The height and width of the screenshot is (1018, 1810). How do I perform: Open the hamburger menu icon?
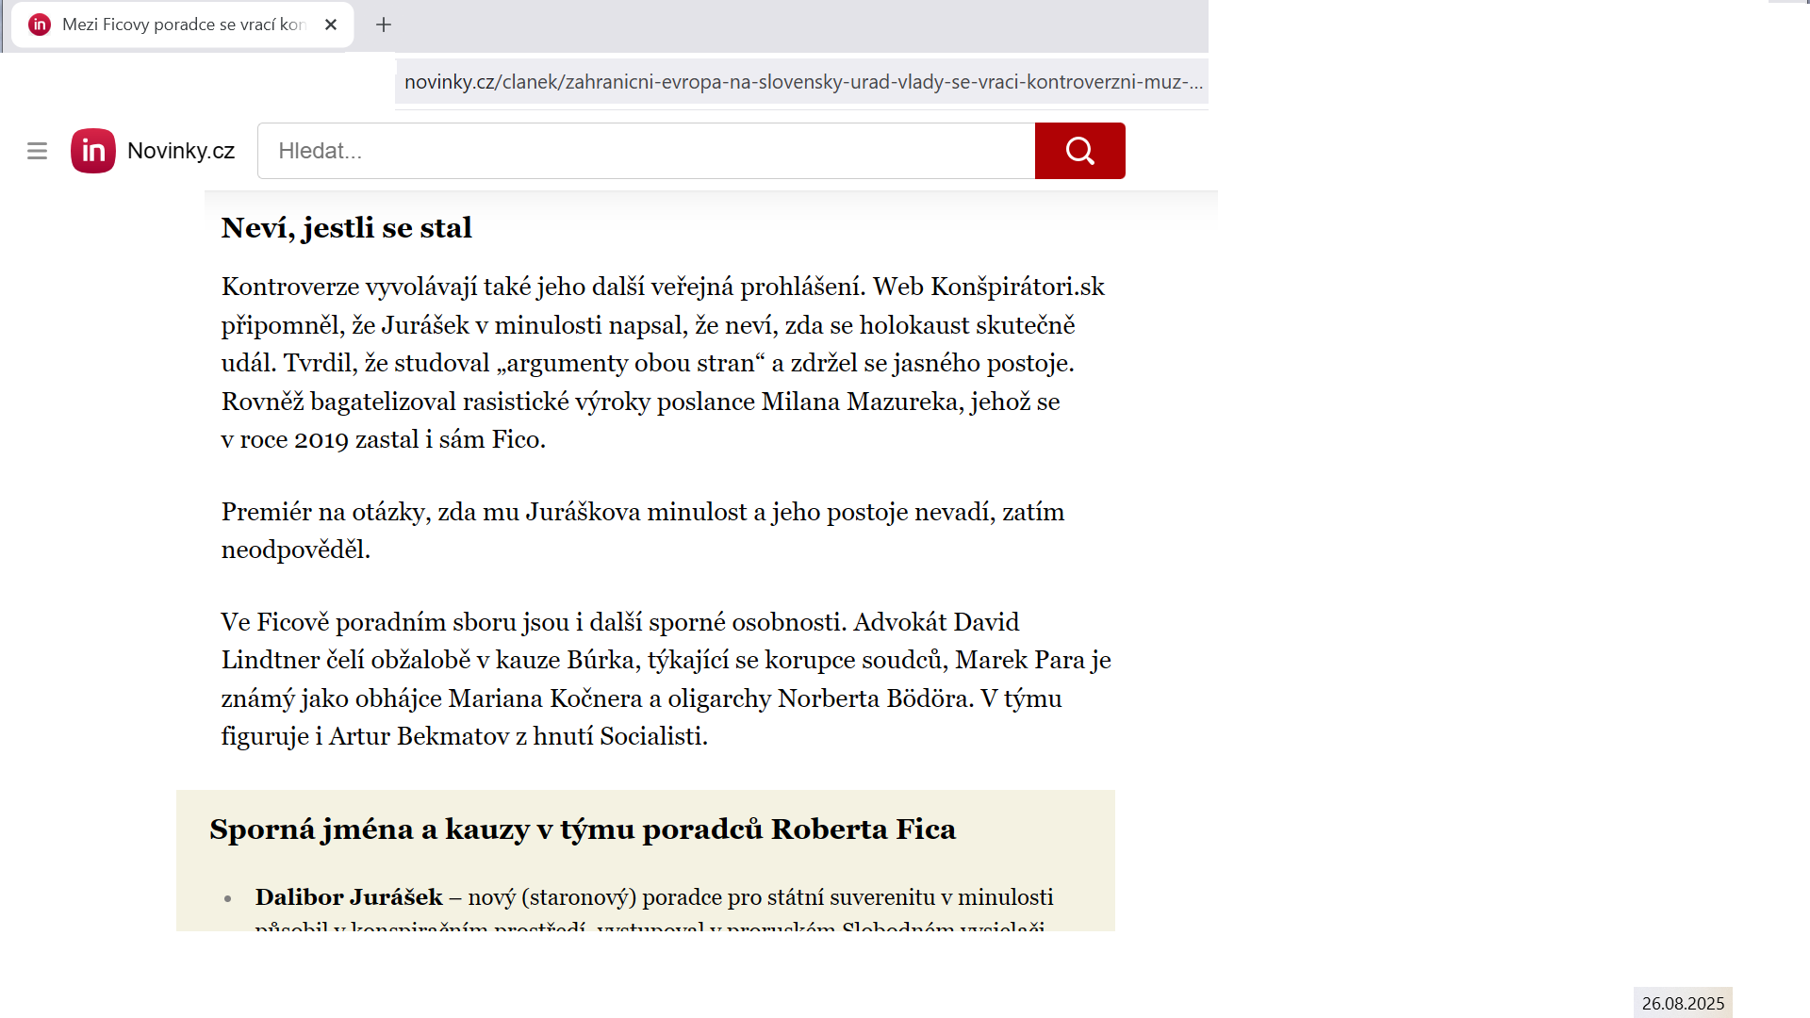click(x=37, y=151)
